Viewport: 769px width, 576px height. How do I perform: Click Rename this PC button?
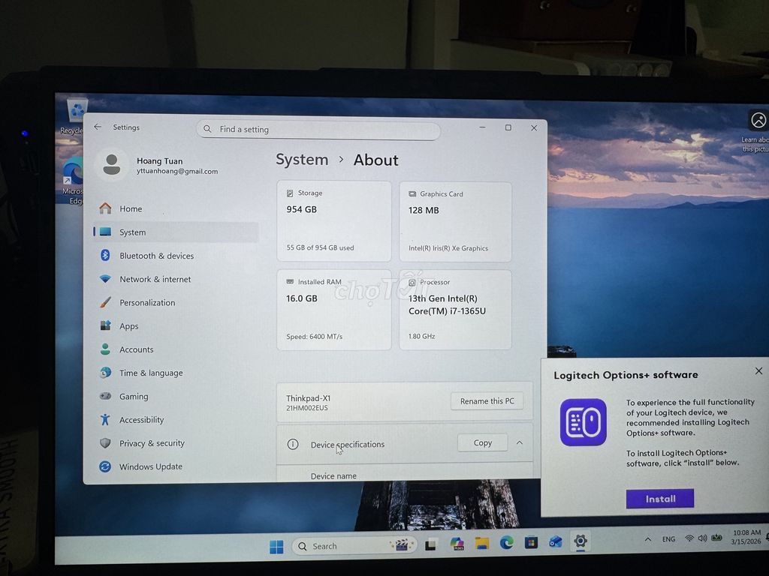click(x=487, y=401)
